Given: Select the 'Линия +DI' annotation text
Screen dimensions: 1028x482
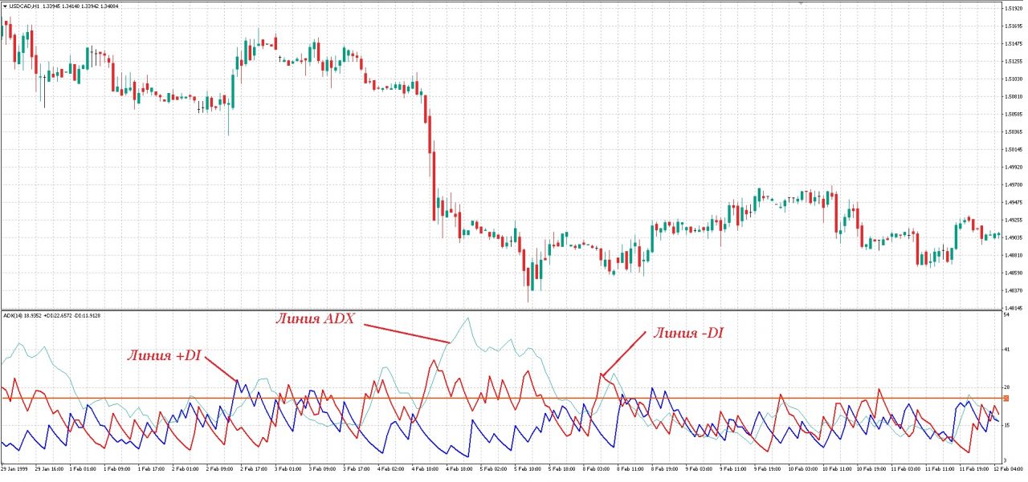Looking at the screenshot, I should tap(163, 355).
